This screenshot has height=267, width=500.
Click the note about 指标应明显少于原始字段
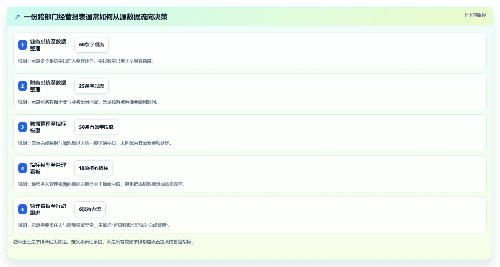pos(102,184)
